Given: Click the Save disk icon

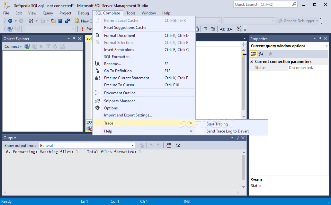Looking at the screenshot, I should (x=60, y=21).
